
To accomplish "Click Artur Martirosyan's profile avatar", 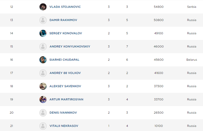I will 43,99.
